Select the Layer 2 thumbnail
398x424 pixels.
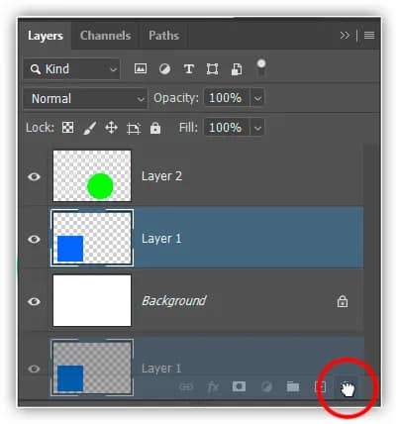pos(92,175)
